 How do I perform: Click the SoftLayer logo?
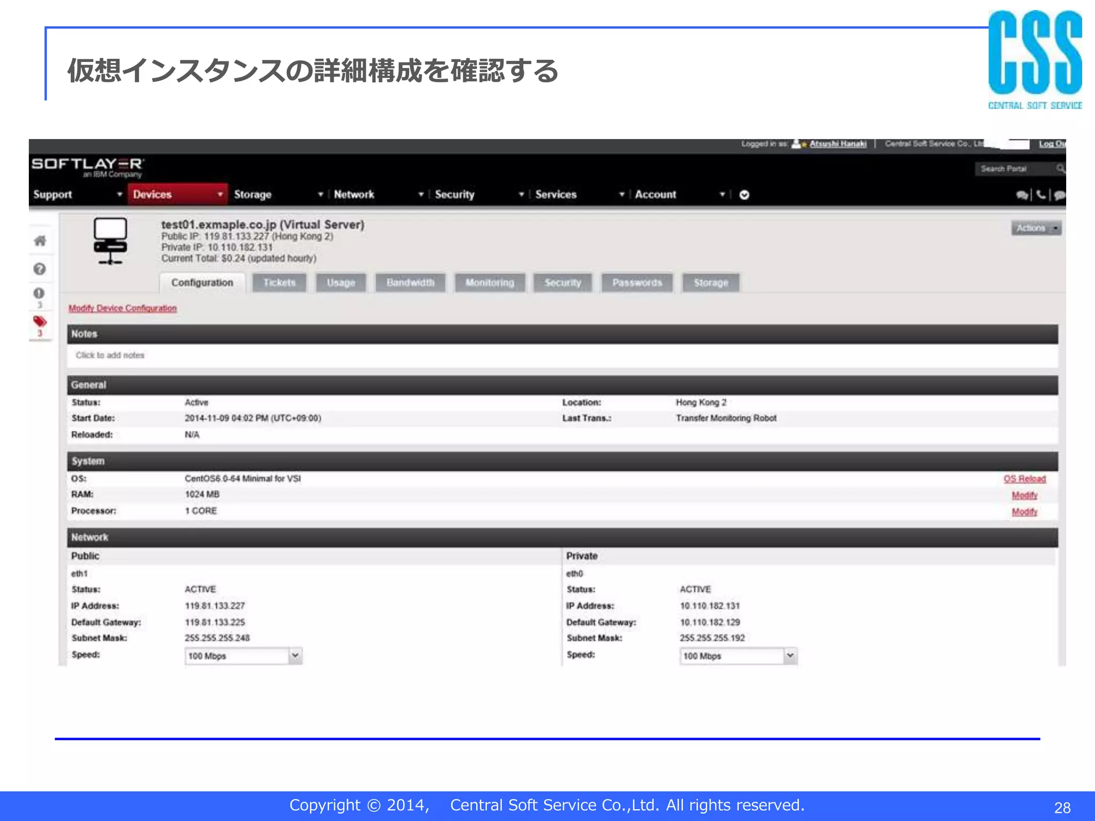pos(88,167)
